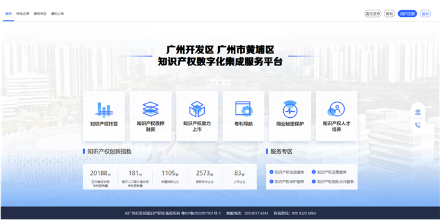441x220 pixels.
Task: Open the 知识产权国际合作服务 link
Action: pyautogui.click(x=333, y=182)
